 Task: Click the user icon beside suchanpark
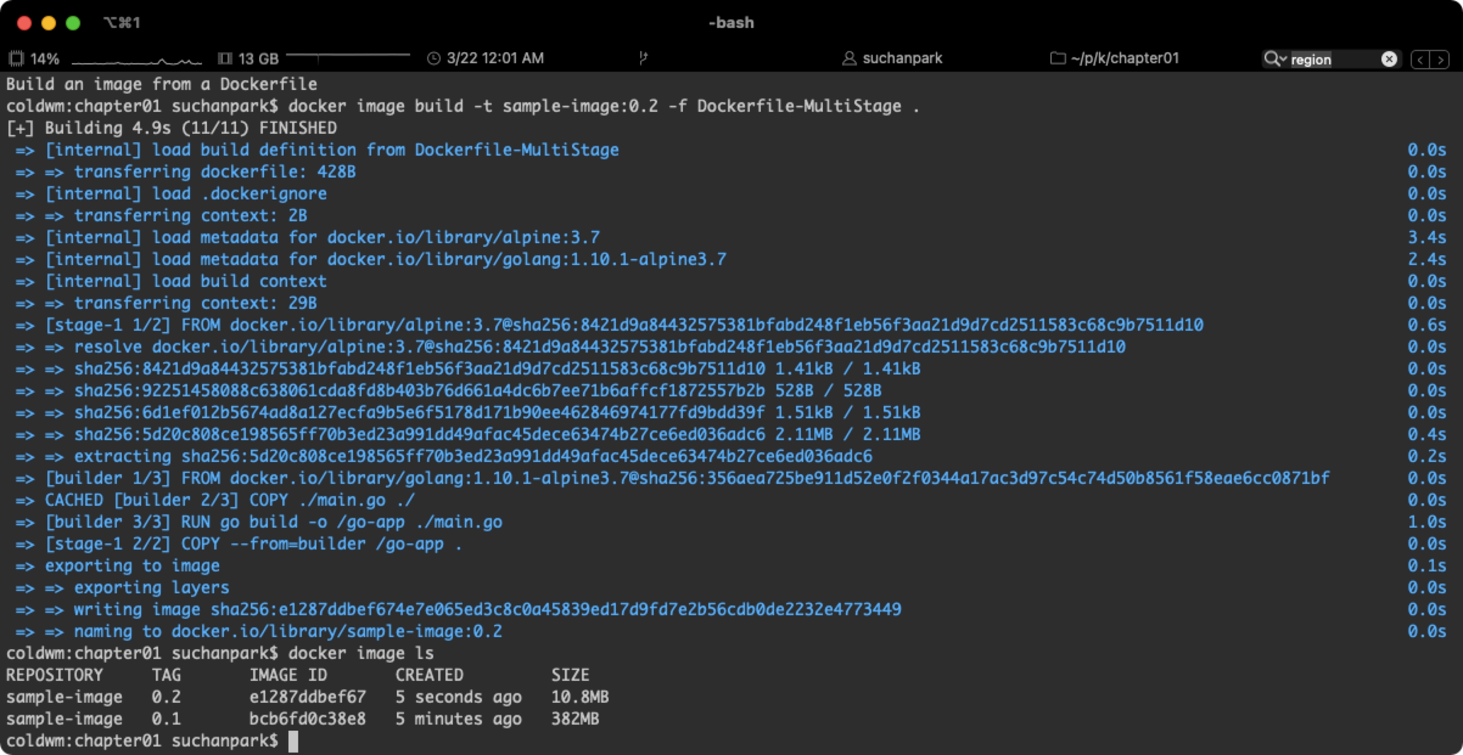point(848,58)
